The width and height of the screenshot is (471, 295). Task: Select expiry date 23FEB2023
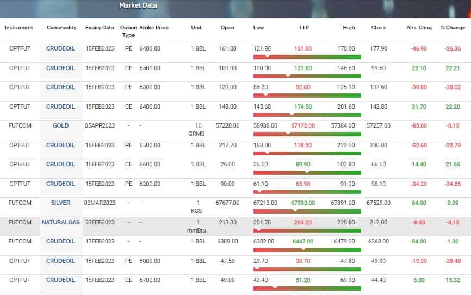100,222
